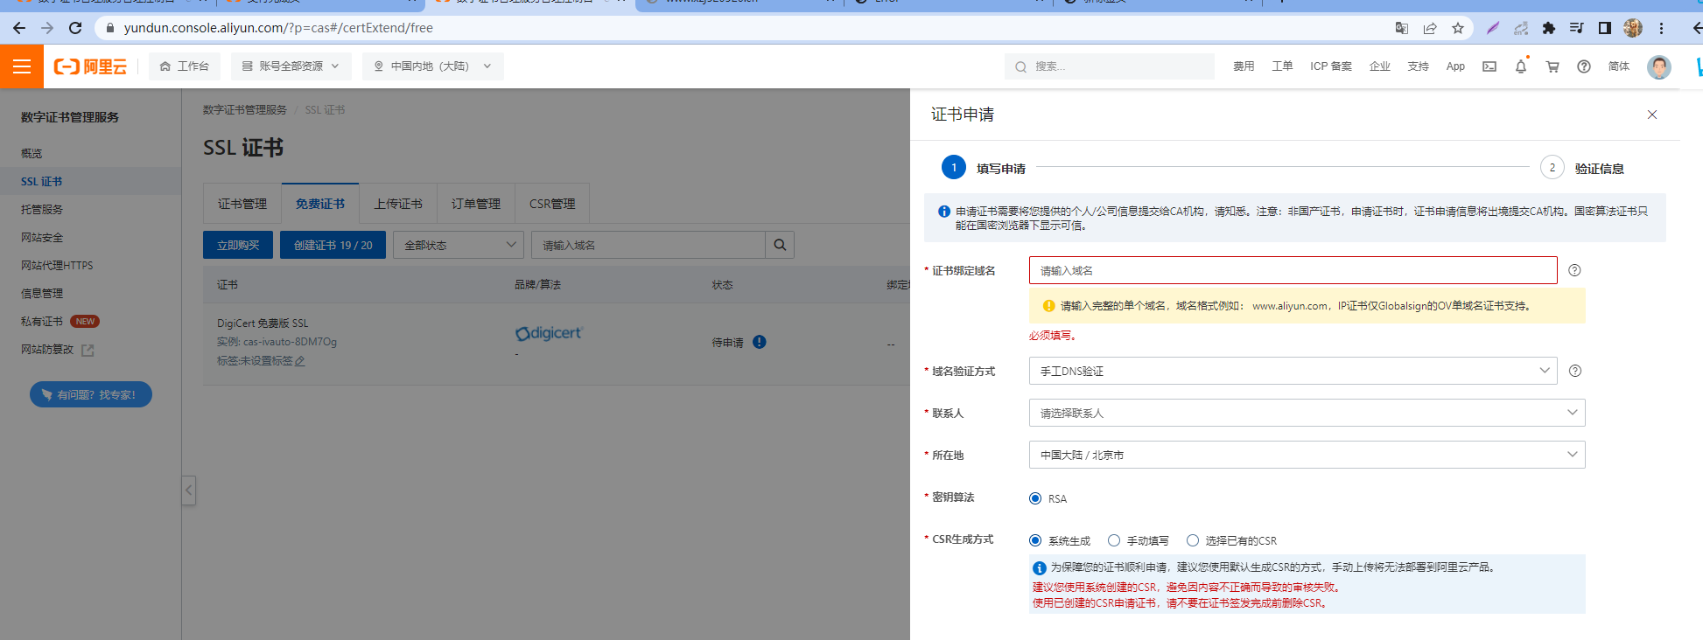Open the hamburger menu in Aliyun header

[x=22, y=66]
